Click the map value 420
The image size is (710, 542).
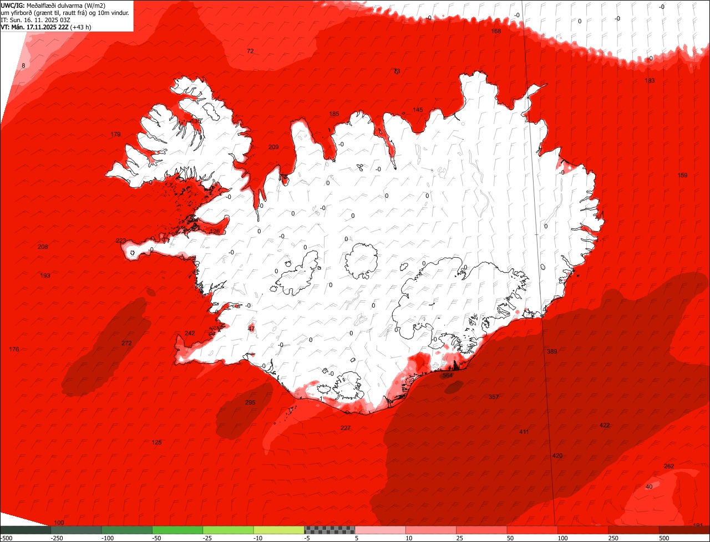pyautogui.click(x=557, y=456)
